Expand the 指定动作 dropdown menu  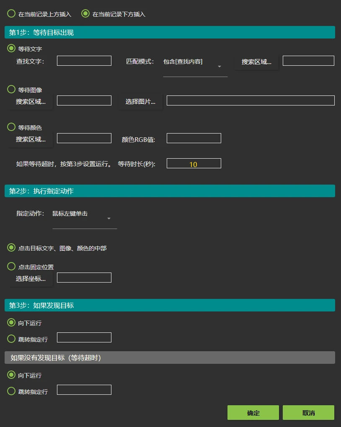tap(85, 218)
